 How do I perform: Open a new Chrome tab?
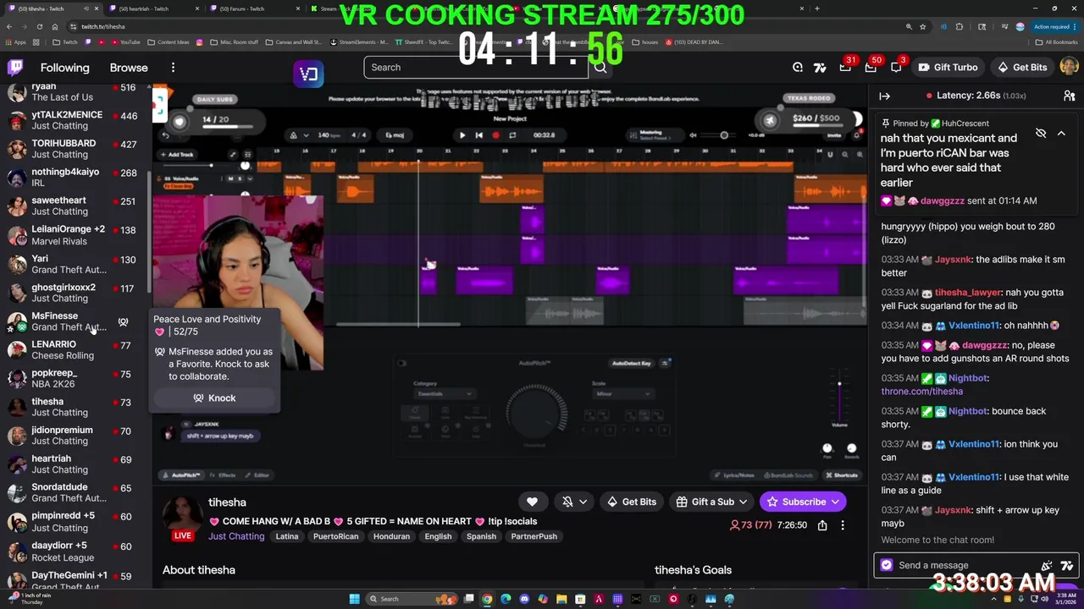click(816, 8)
